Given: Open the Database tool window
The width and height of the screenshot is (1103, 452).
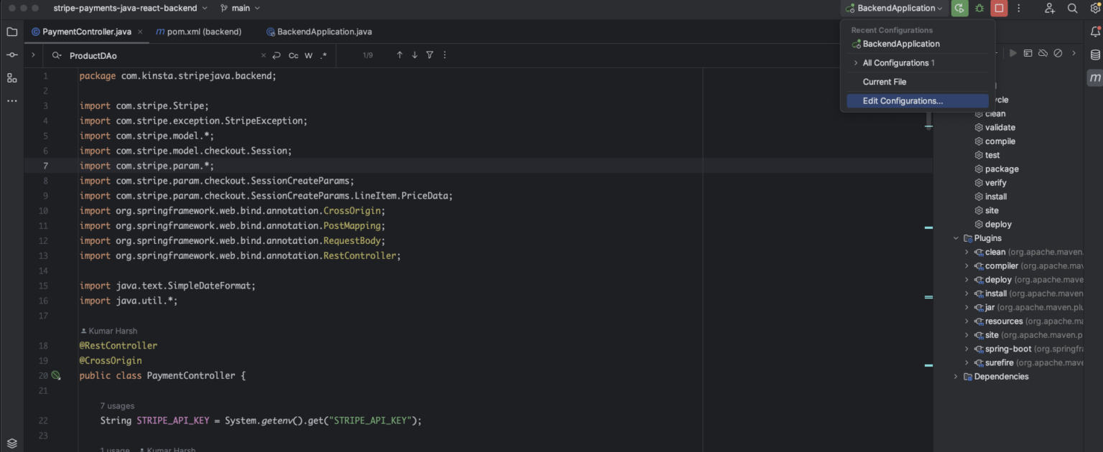Looking at the screenshot, I should [1095, 55].
